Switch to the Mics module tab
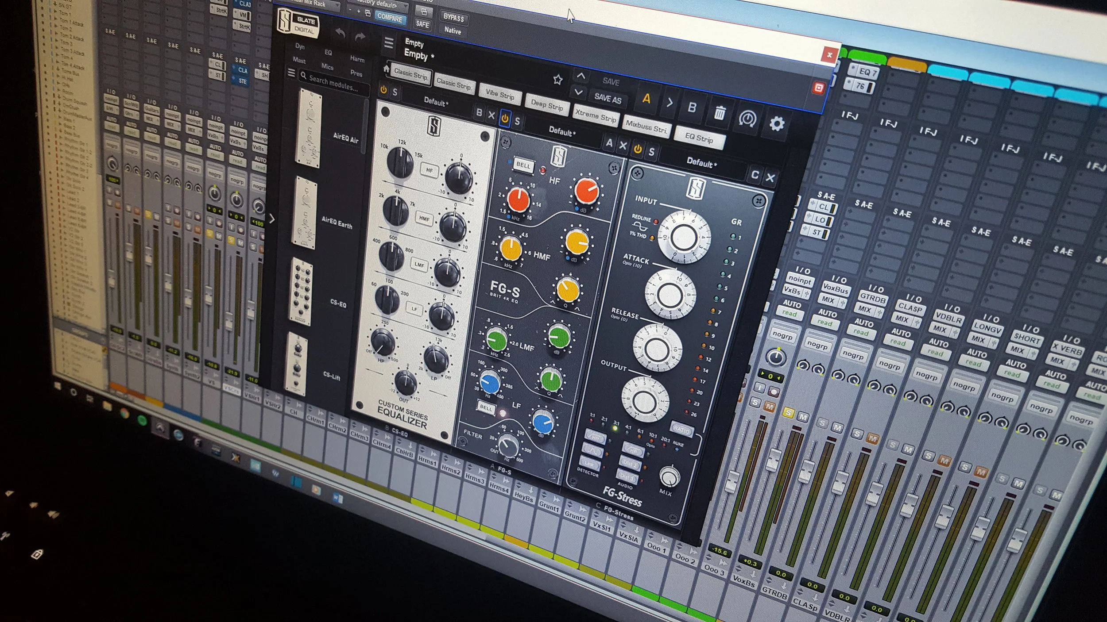The width and height of the screenshot is (1107, 622). click(x=327, y=66)
